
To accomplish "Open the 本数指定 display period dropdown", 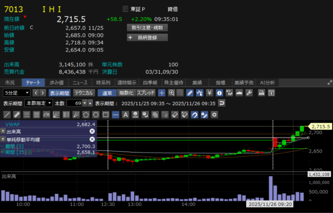I will 39,103.
